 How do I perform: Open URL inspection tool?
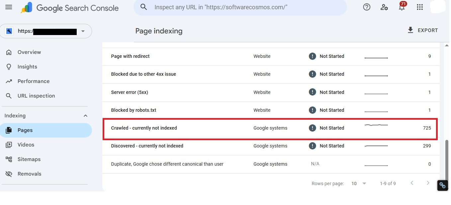pyautogui.click(x=46, y=96)
